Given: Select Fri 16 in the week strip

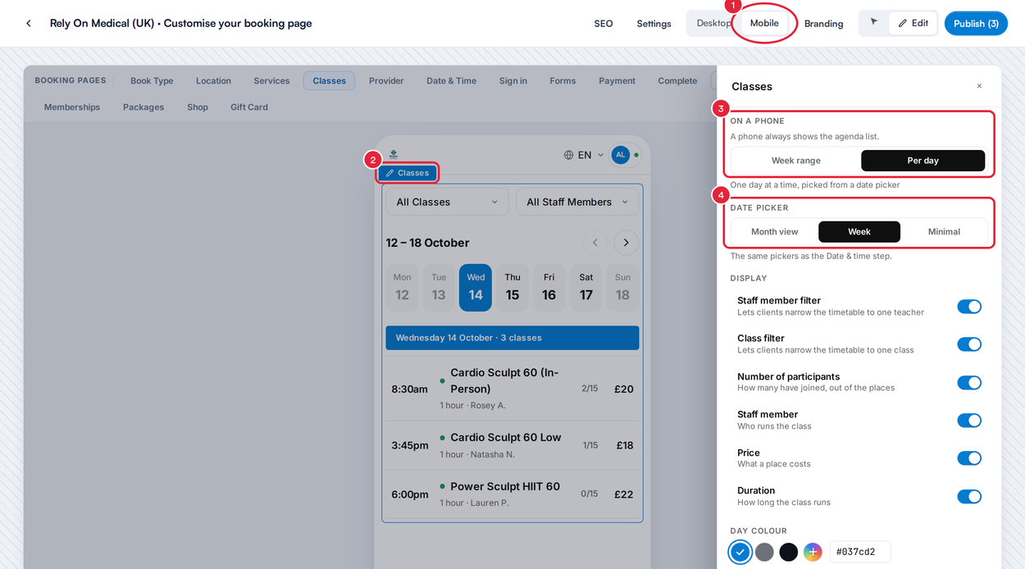Looking at the screenshot, I should click(x=549, y=288).
